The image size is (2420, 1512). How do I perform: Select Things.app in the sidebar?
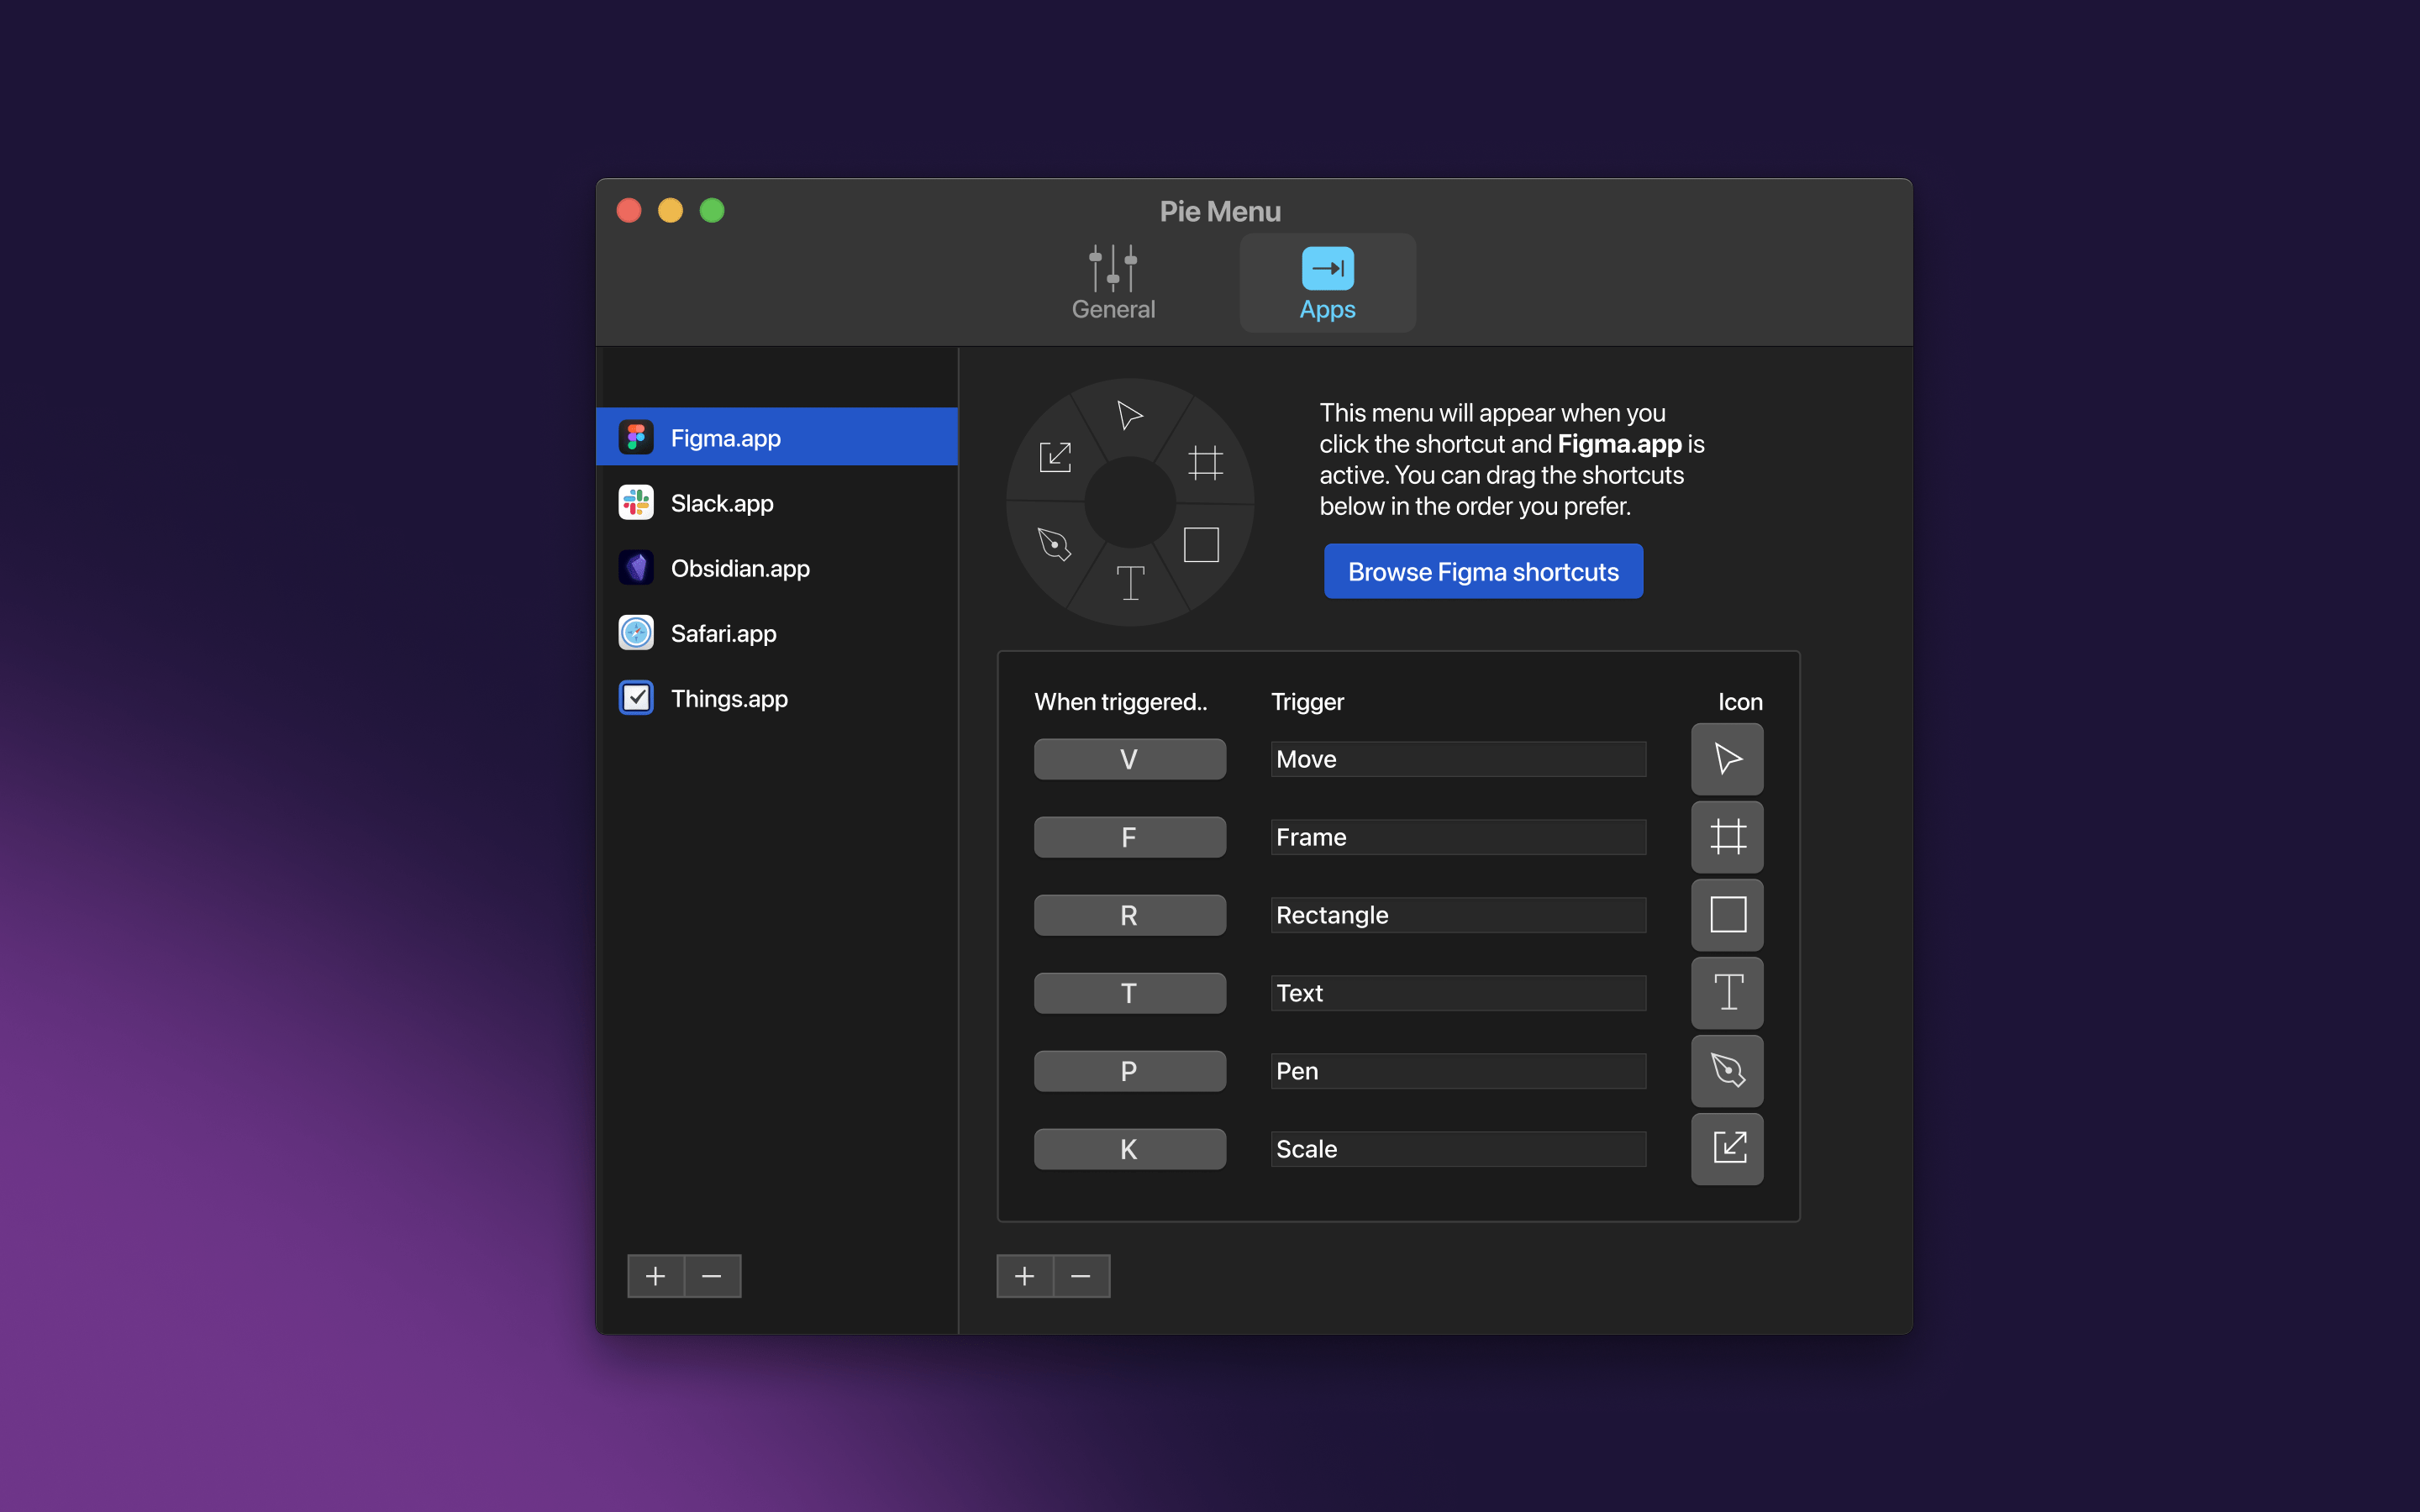(x=728, y=698)
